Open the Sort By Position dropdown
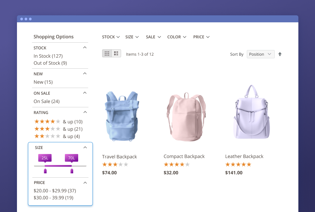 click(260, 54)
